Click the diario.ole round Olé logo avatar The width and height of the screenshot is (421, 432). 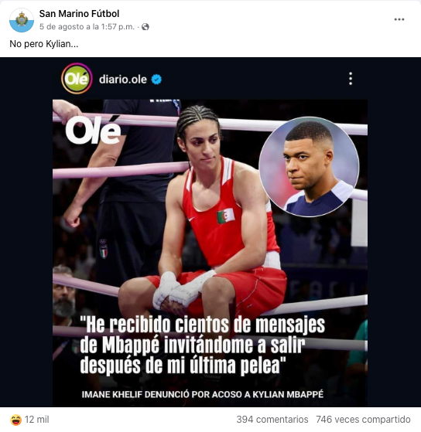(x=77, y=79)
